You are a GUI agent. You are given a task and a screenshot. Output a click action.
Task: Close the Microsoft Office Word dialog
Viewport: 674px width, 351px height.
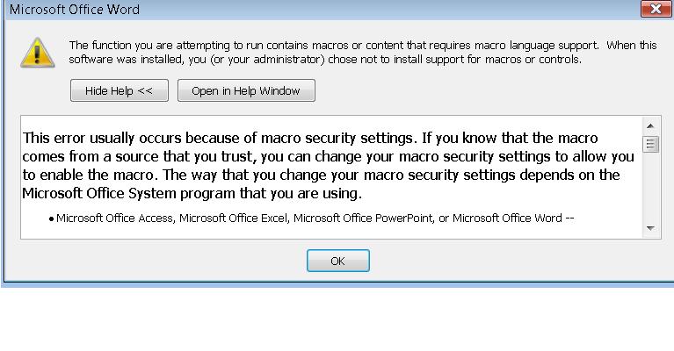pyautogui.click(x=656, y=9)
